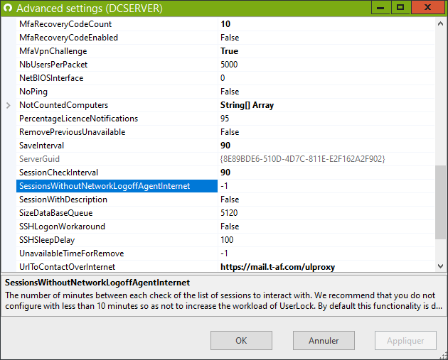Edit NbUsersPerPacket value 5000
448x360 pixels.
(326, 65)
